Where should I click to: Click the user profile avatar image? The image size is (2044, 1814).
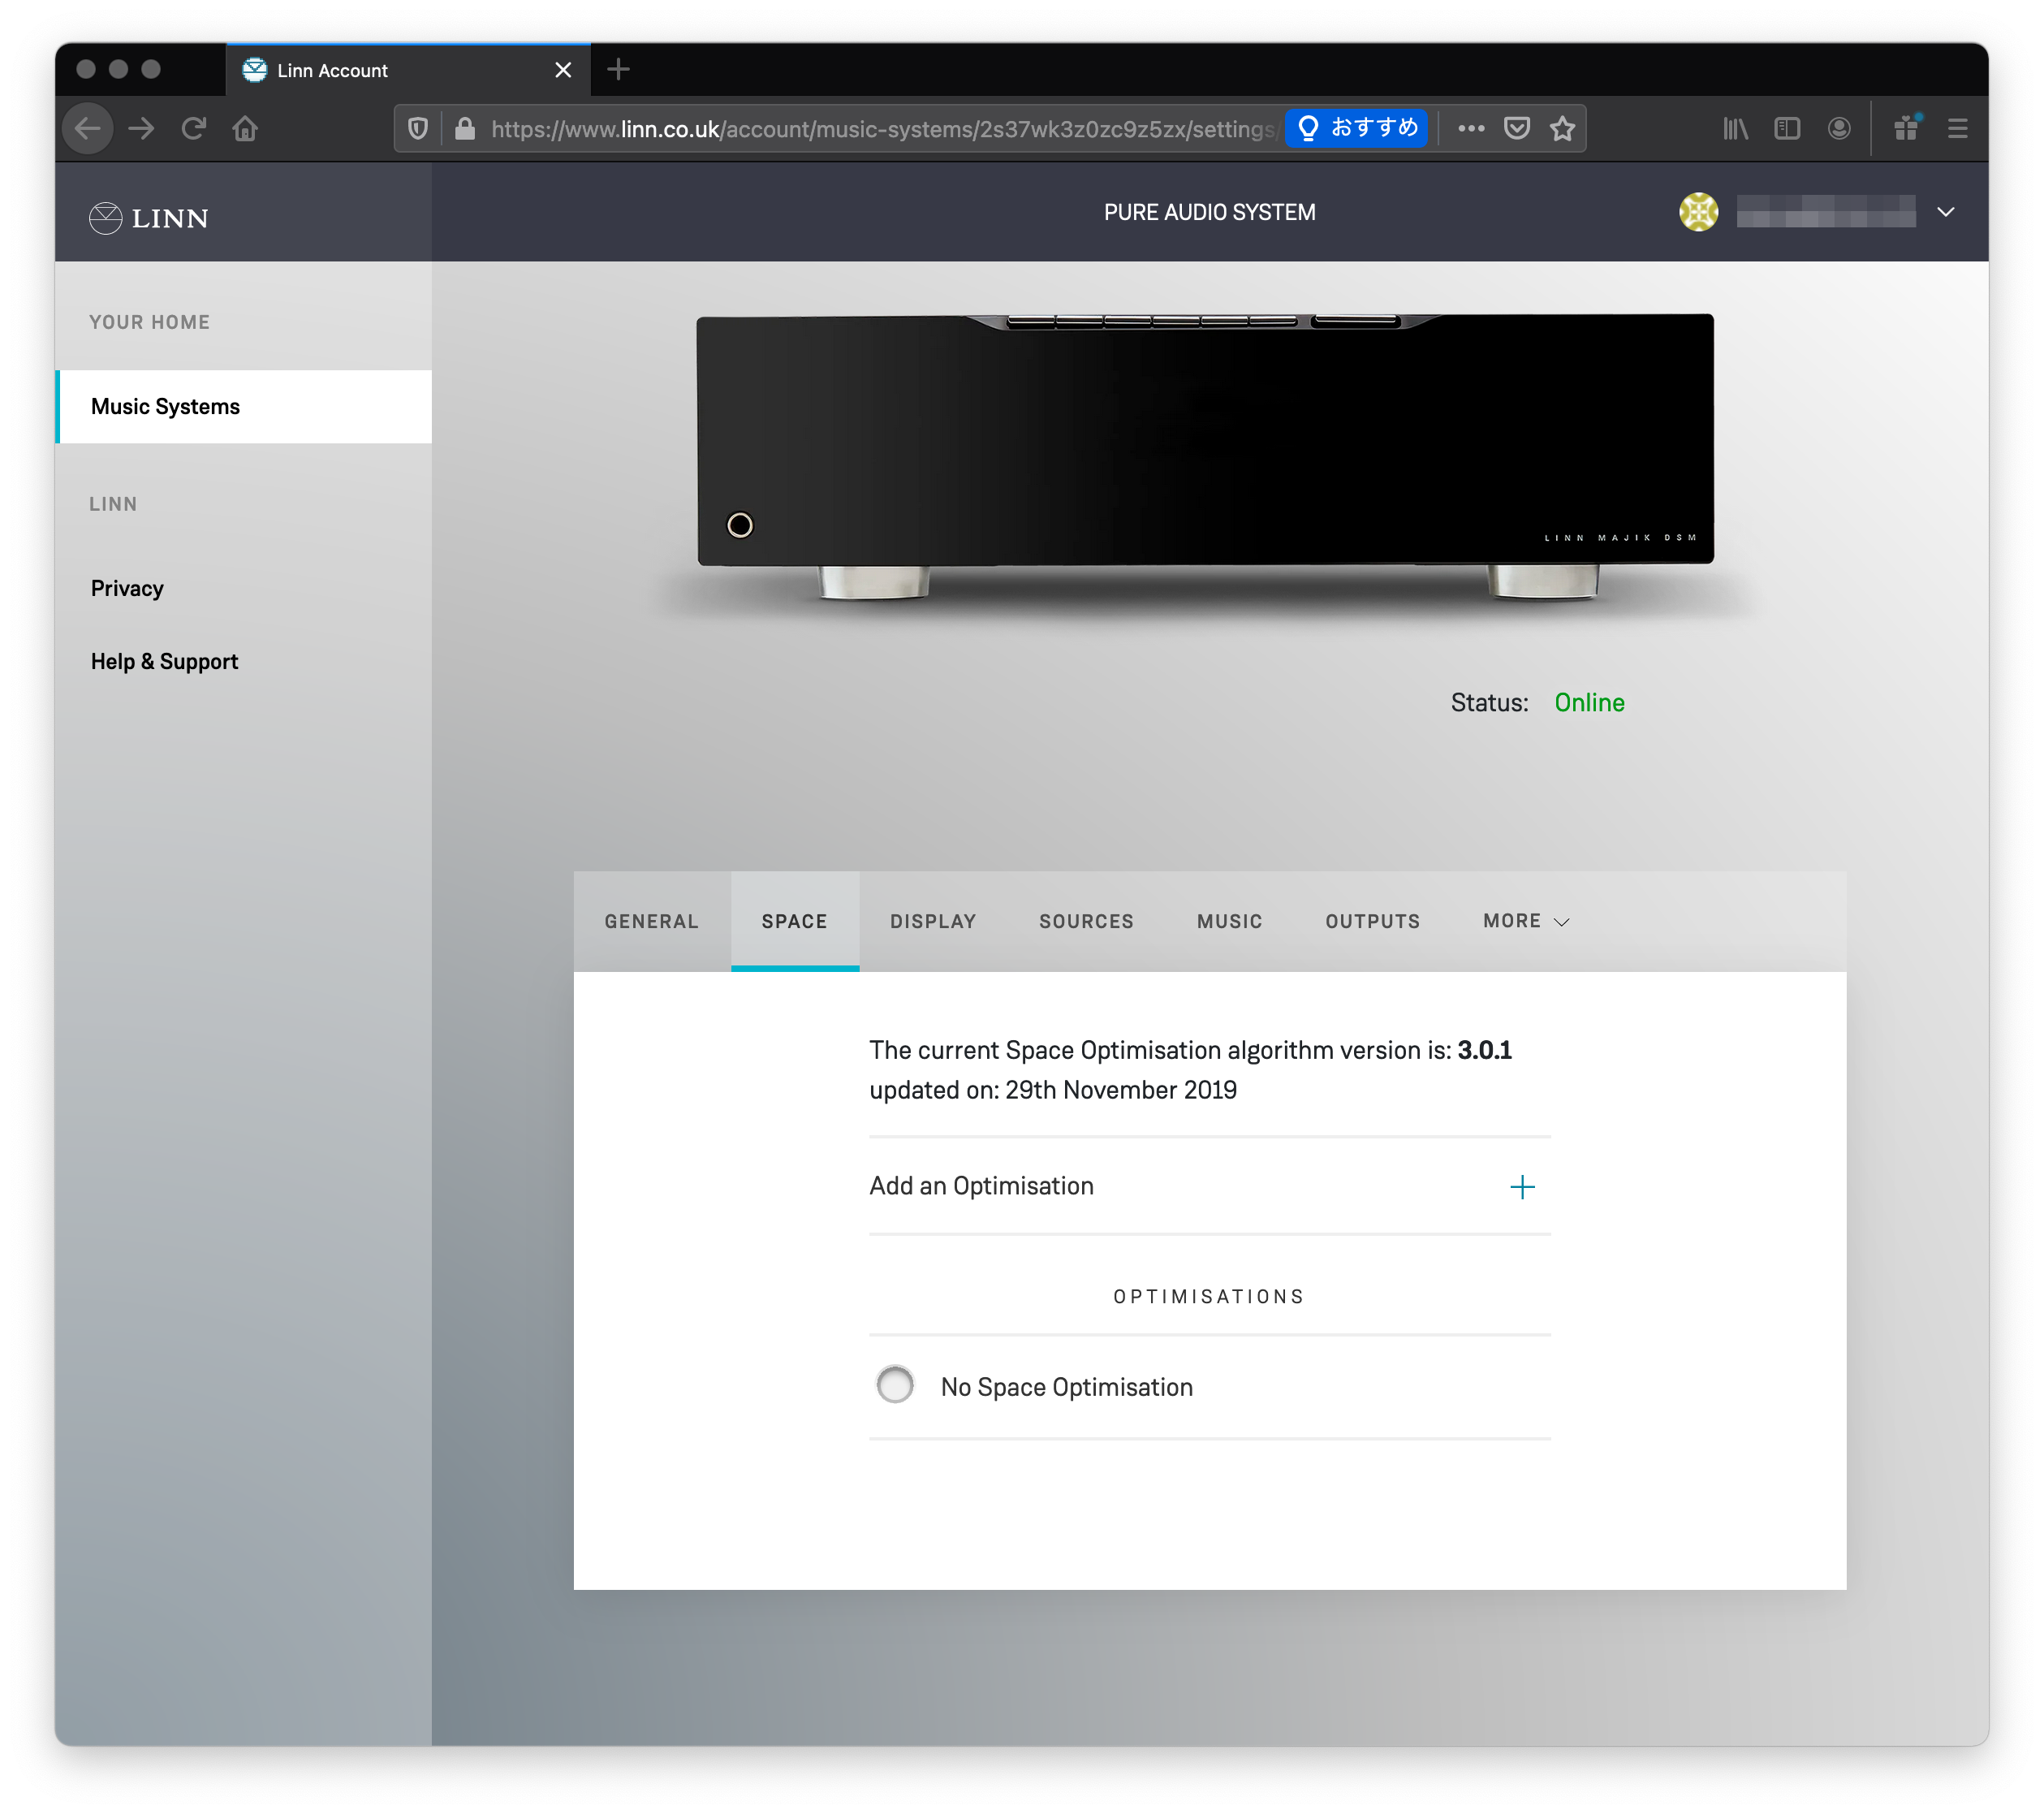(x=1698, y=212)
